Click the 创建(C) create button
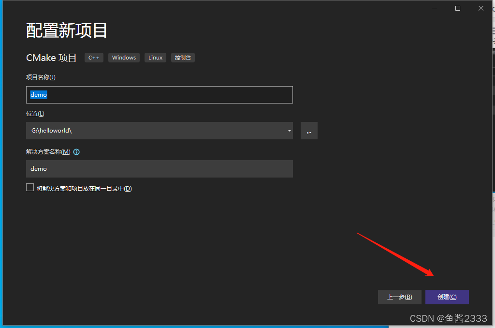The height and width of the screenshot is (328, 495). (x=447, y=297)
